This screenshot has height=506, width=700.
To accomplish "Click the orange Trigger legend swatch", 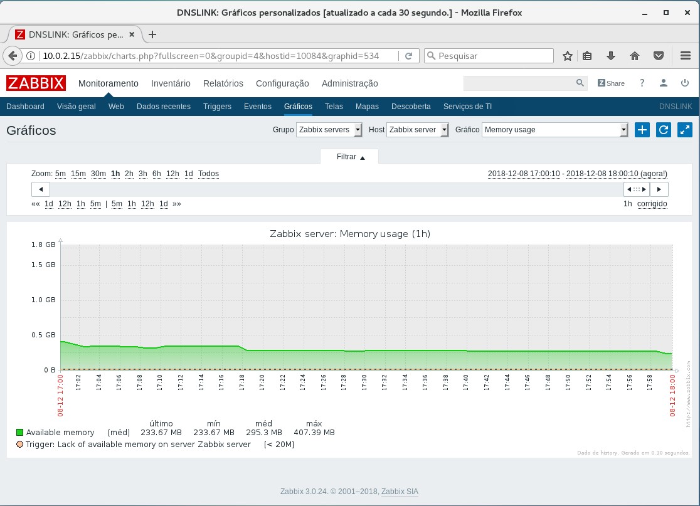I will (x=19, y=444).
